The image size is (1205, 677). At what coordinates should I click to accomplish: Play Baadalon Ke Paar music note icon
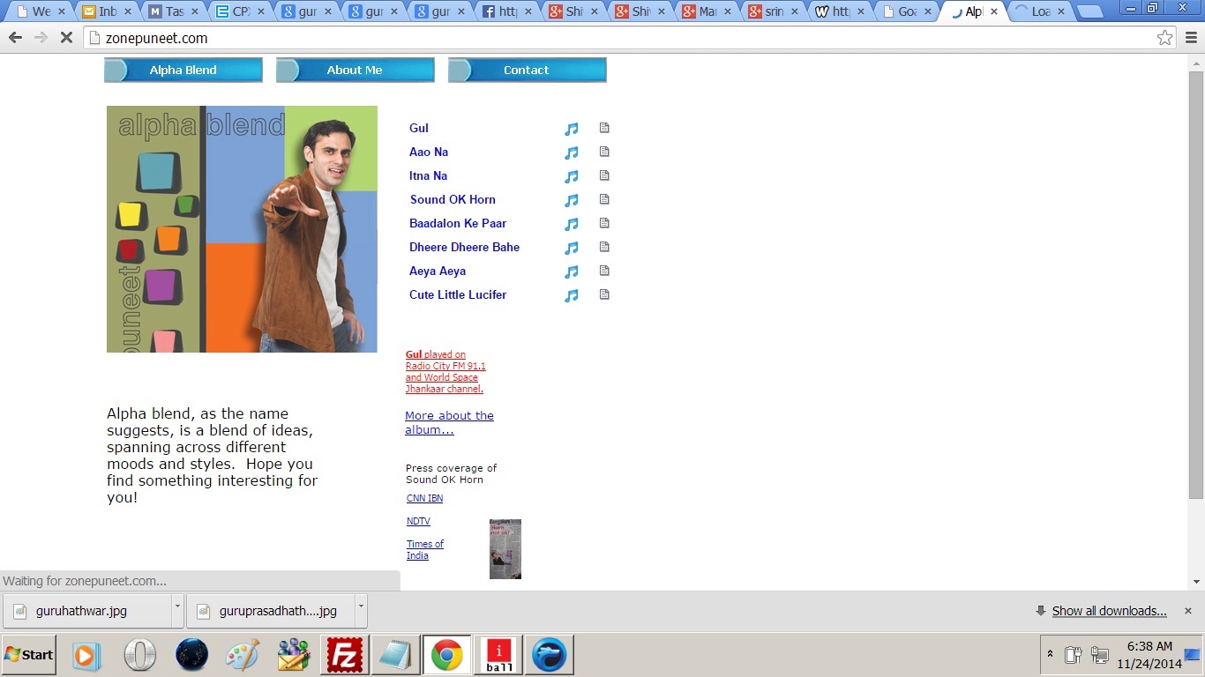point(572,224)
